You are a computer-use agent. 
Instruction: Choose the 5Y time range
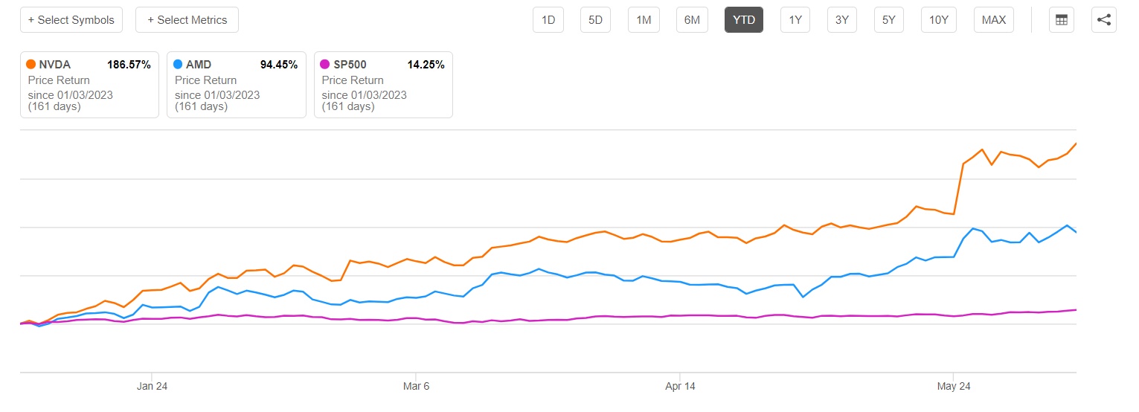(x=889, y=20)
